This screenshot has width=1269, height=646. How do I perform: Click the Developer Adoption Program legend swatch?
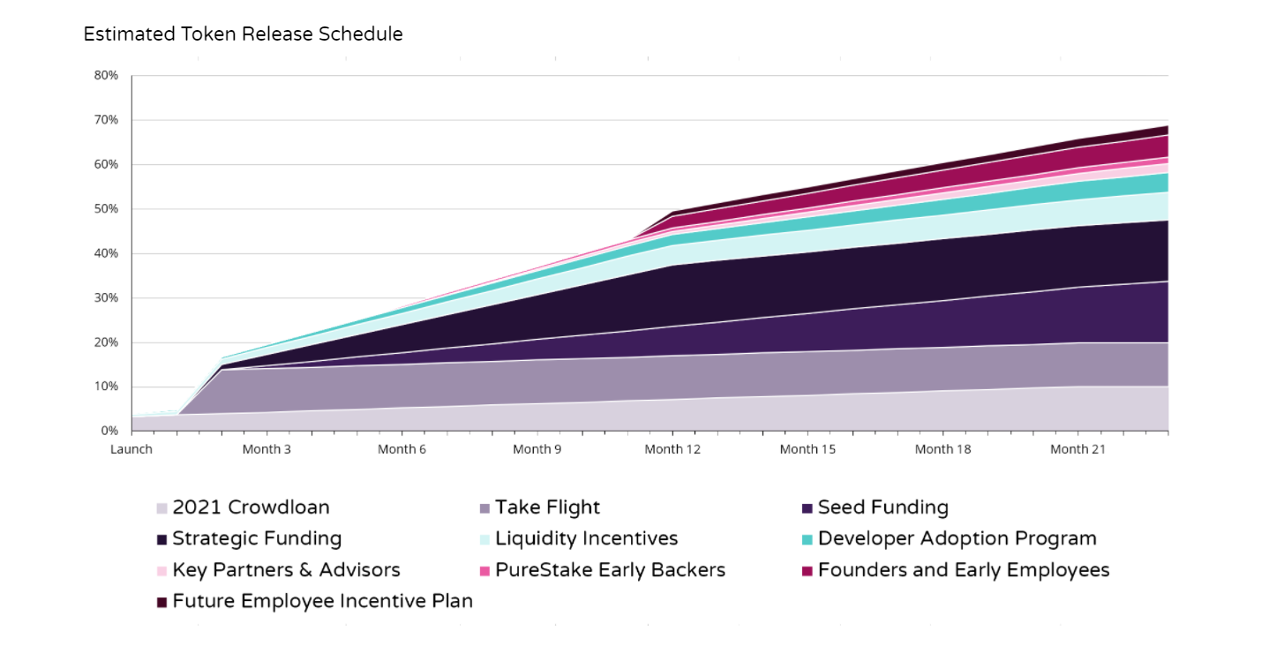807,539
